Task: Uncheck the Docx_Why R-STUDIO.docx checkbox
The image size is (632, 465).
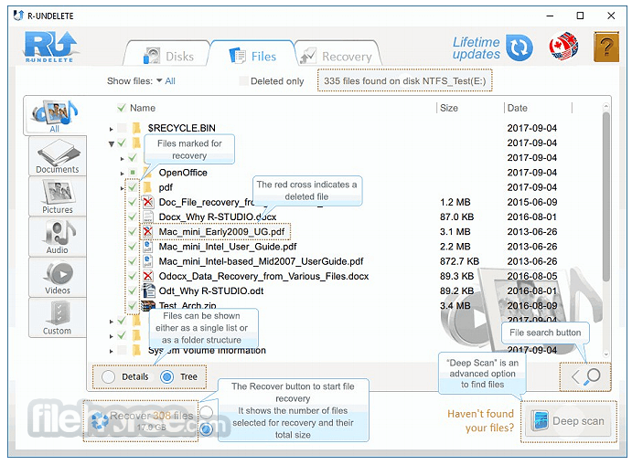Action: pos(133,217)
